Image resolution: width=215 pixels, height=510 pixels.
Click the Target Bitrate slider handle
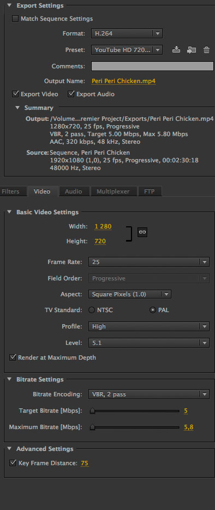pyautogui.click(x=92, y=411)
